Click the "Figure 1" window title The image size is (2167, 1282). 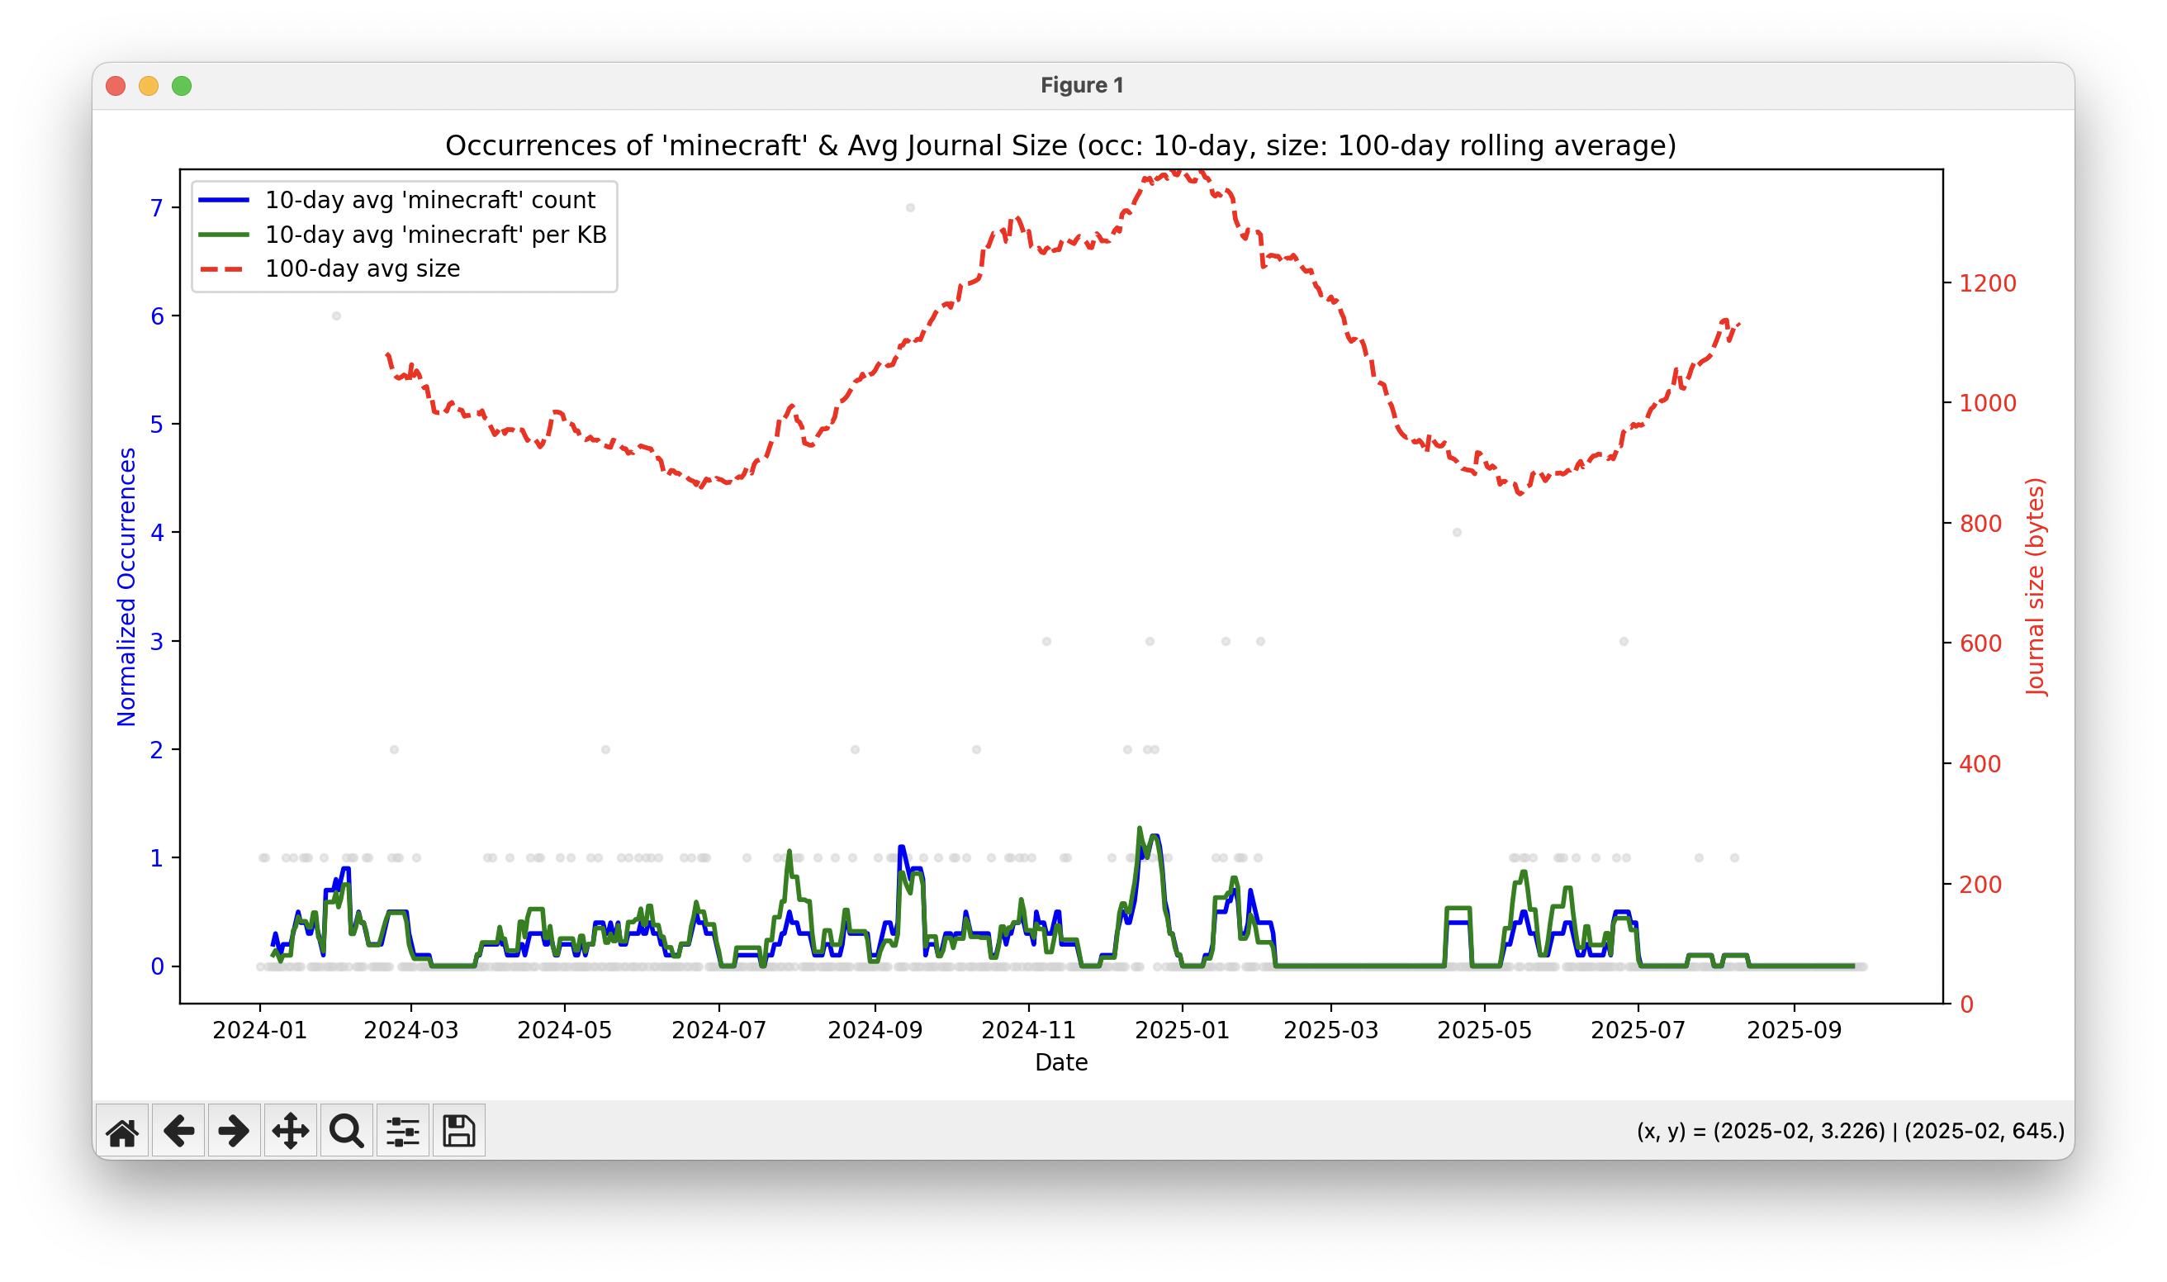[x=1081, y=86]
